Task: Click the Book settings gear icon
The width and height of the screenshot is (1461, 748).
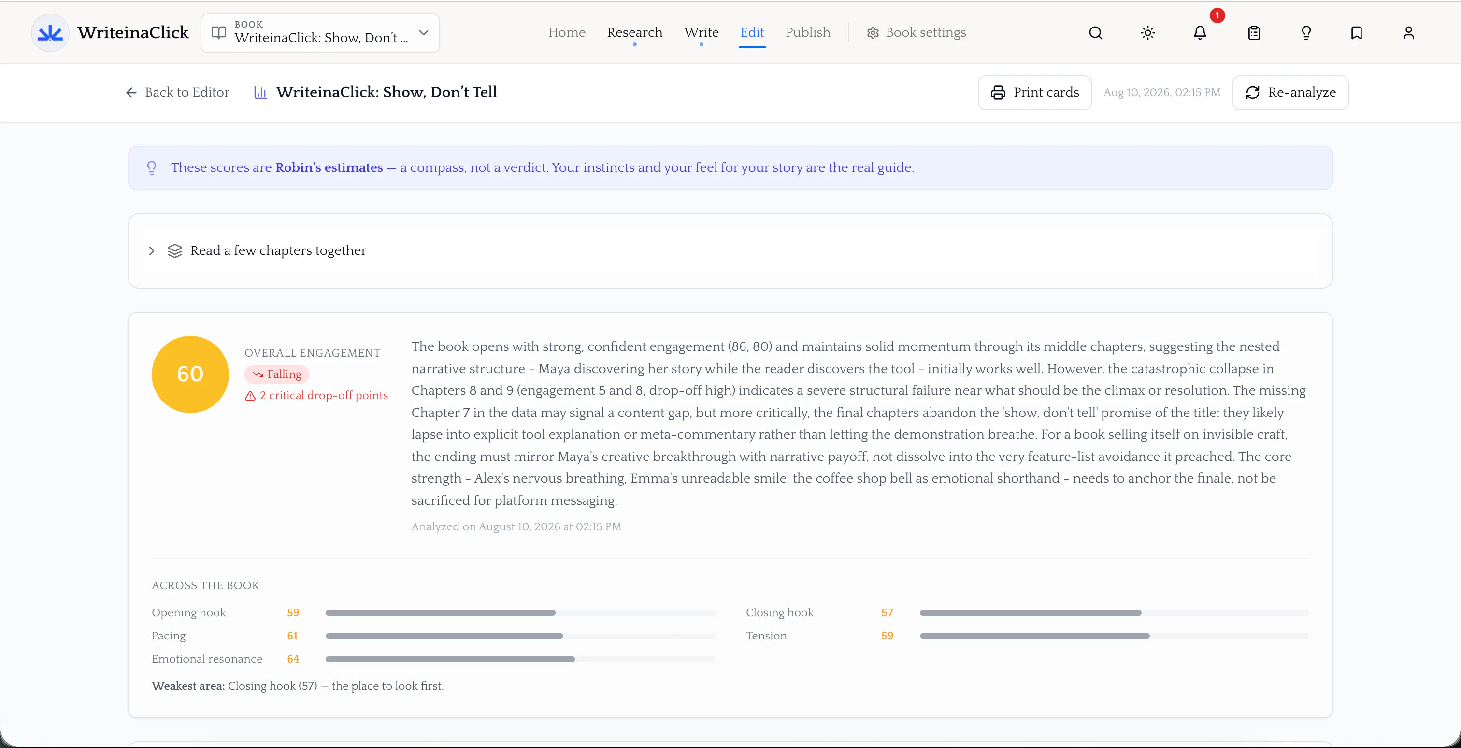Action: point(873,33)
